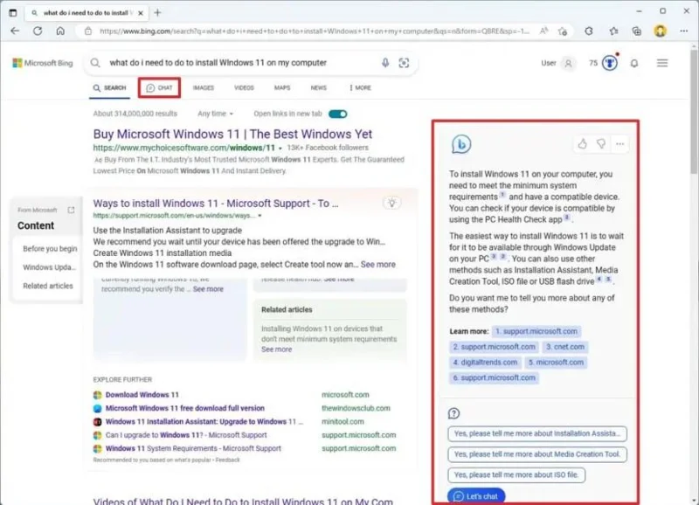Open Edge settings and more menu

[x=684, y=31]
